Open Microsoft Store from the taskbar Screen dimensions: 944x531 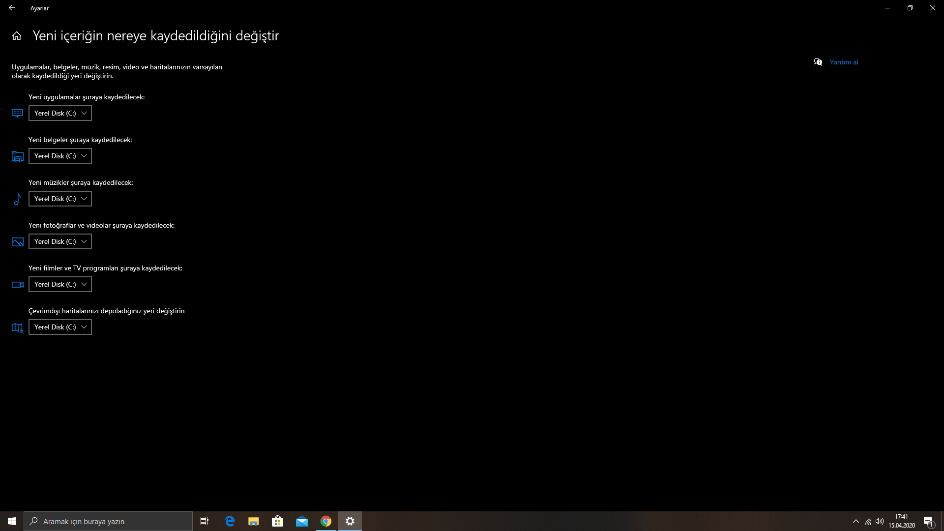coord(278,521)
